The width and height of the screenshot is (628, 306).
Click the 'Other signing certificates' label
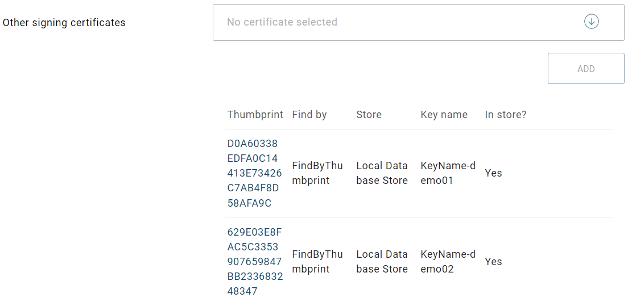64,23
